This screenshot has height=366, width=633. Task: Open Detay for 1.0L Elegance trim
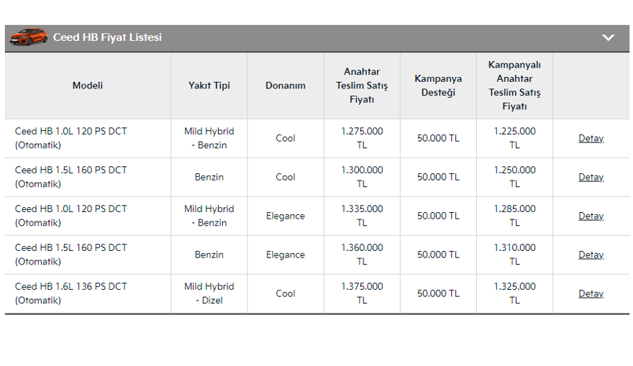pos(591,216)
